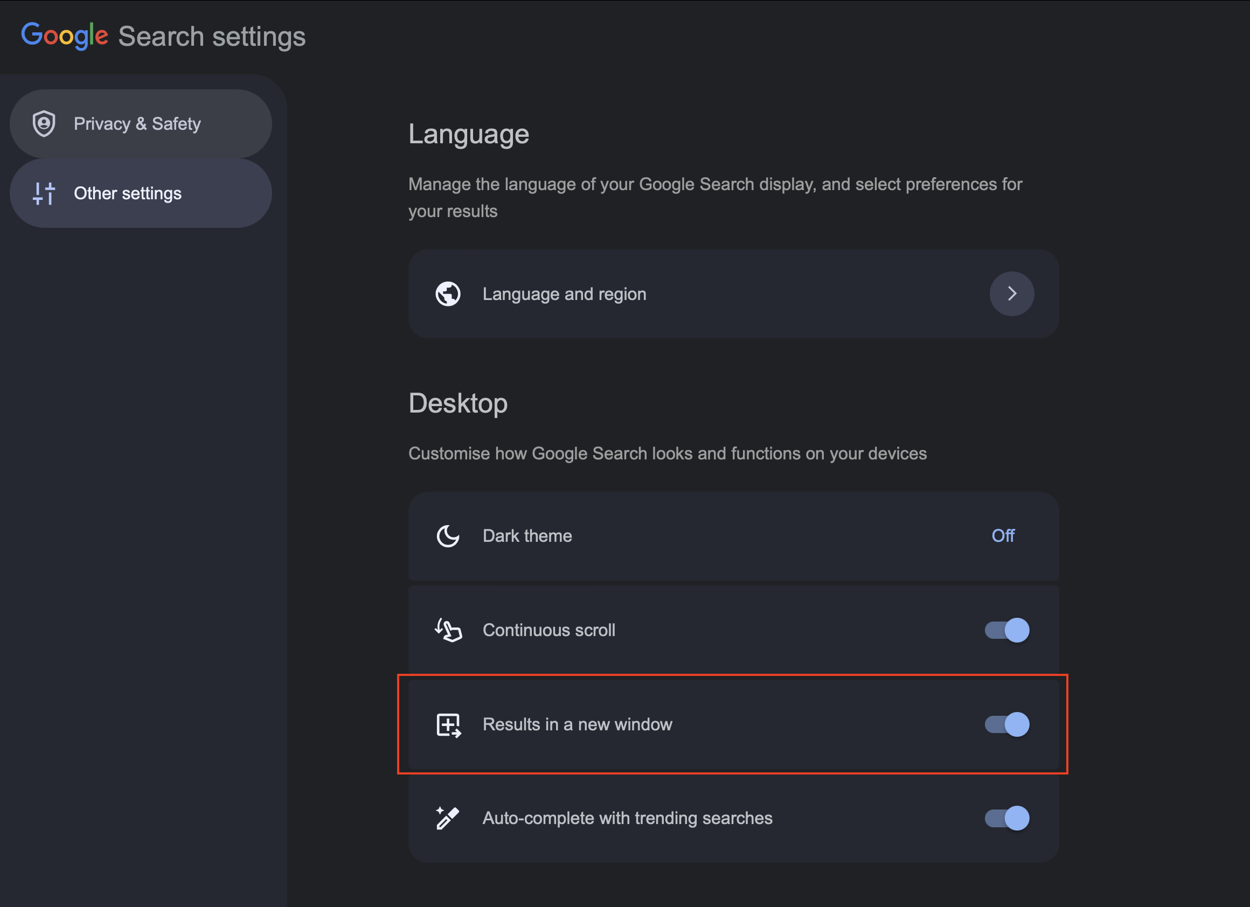Click the Continuous scroll label text

click(548, 630)
